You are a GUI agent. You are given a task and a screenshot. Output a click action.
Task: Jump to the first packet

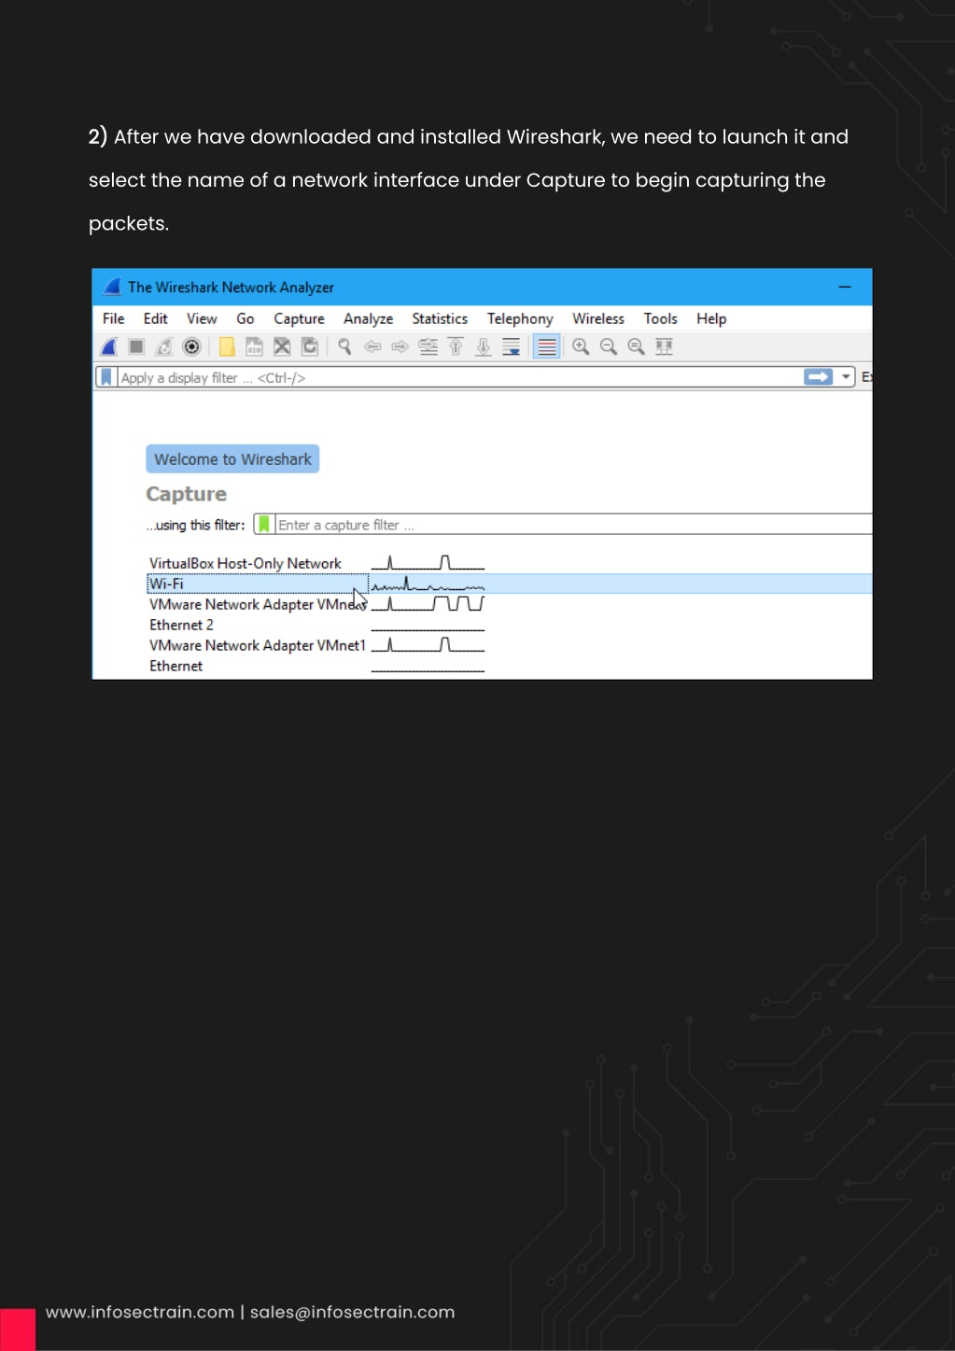tap(456, 347)
